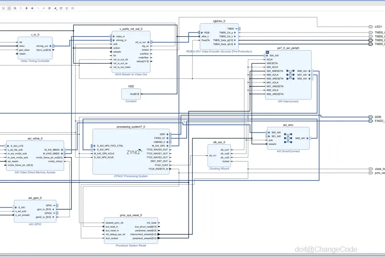Click the M_AXI_GP0_ACLK pin on the ZYNQ block

pyautogui.click(x=104, y=154)
